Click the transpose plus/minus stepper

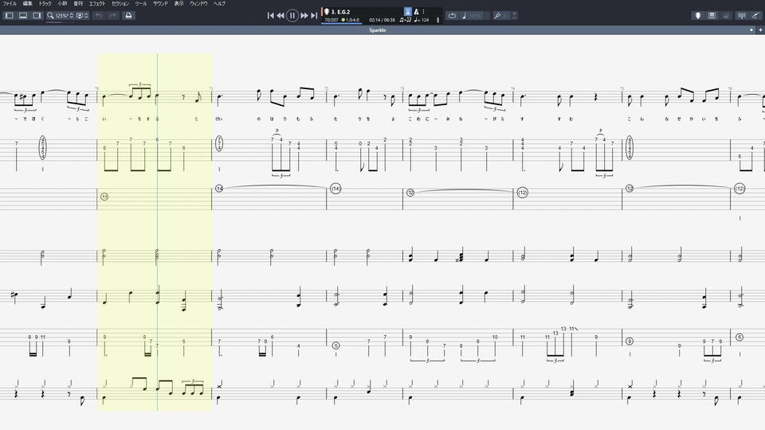point(514,16)
